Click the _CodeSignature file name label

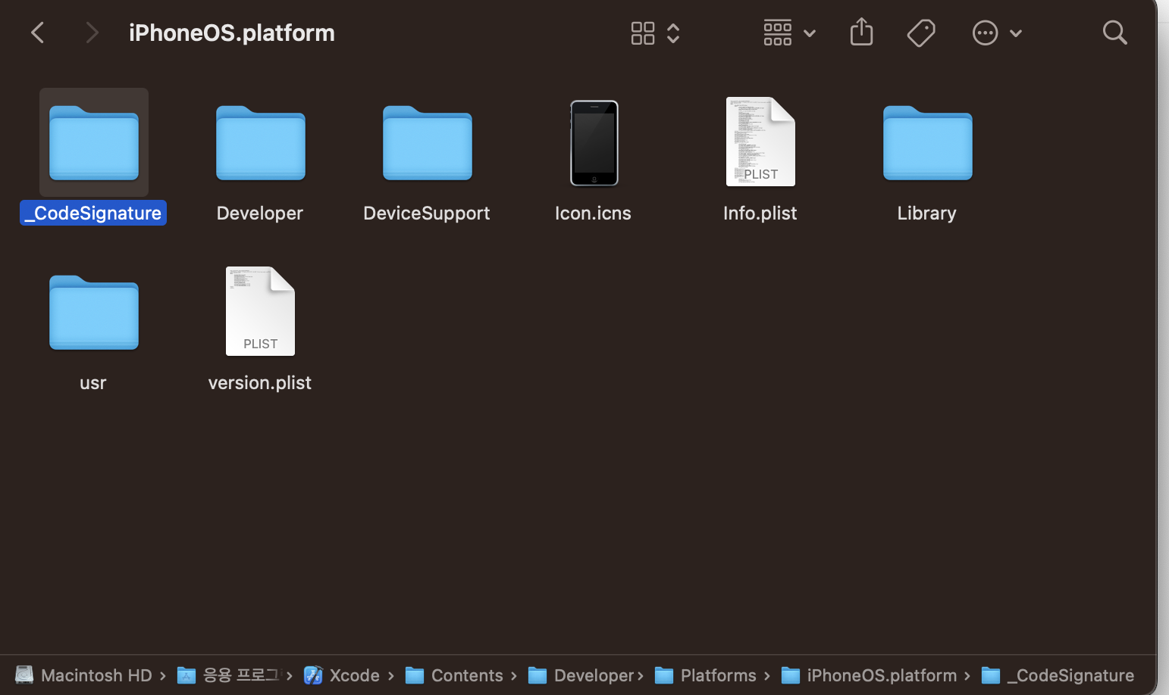pyautogui.click(x=93, y=213)
